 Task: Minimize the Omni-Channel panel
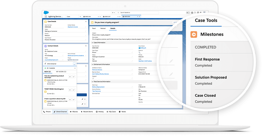coord(74,64)
